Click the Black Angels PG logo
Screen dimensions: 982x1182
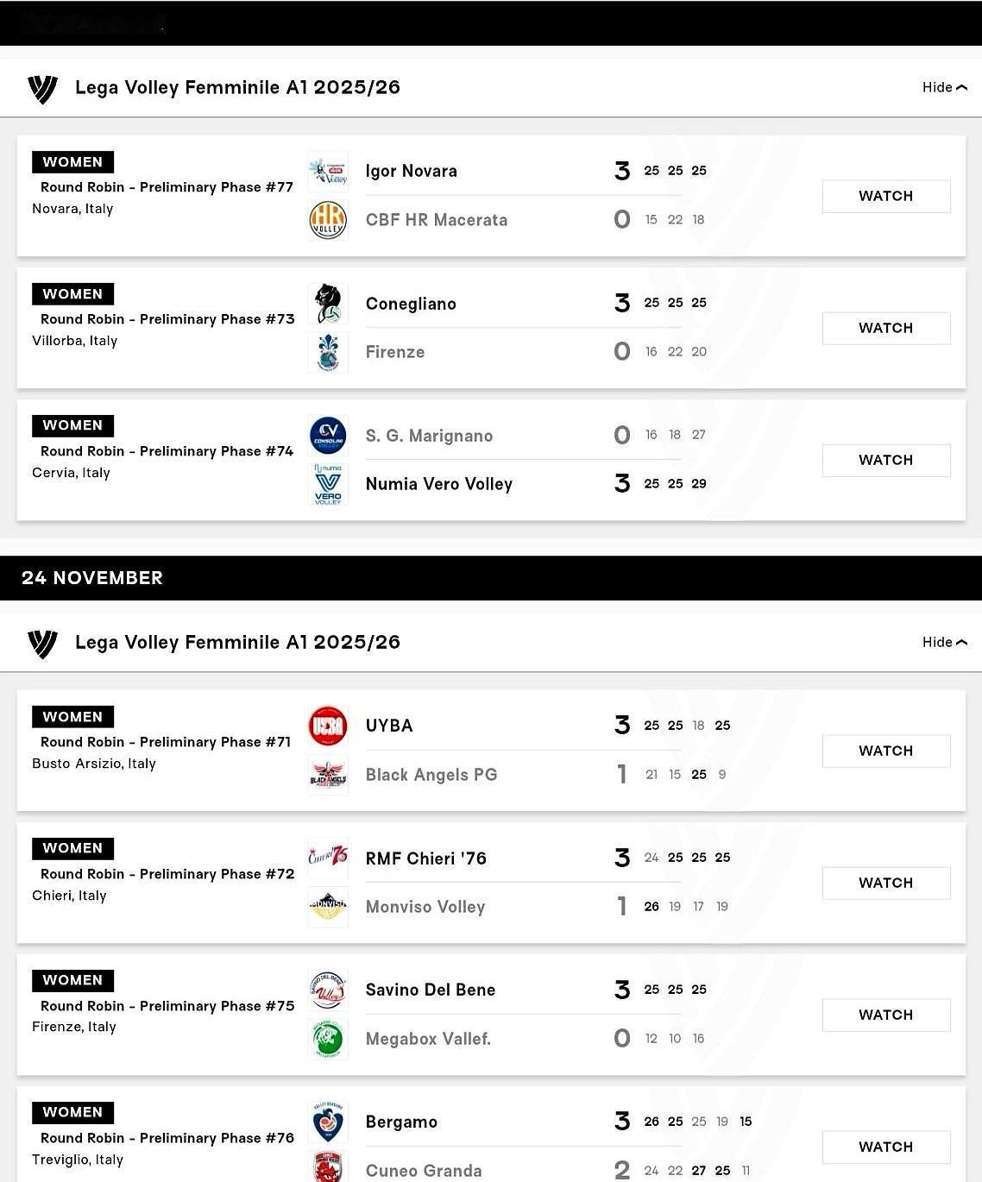click(328, 775)
